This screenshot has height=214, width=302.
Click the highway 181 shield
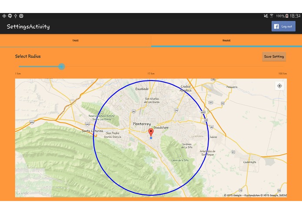click(211, 103)
